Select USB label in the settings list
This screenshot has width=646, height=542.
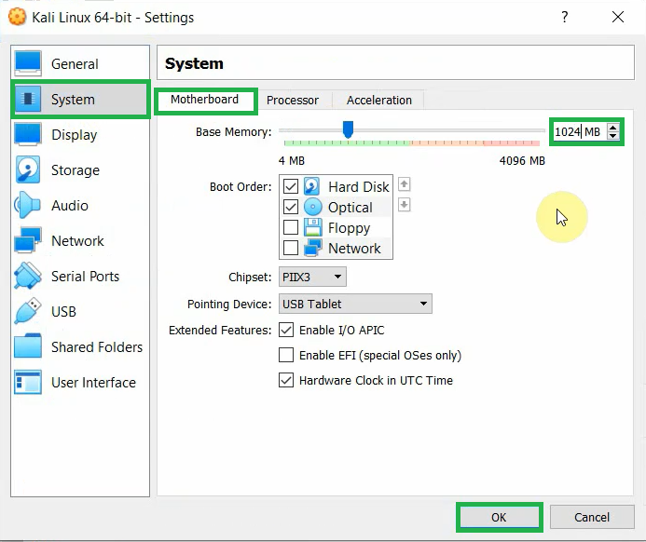click(63, 312)
